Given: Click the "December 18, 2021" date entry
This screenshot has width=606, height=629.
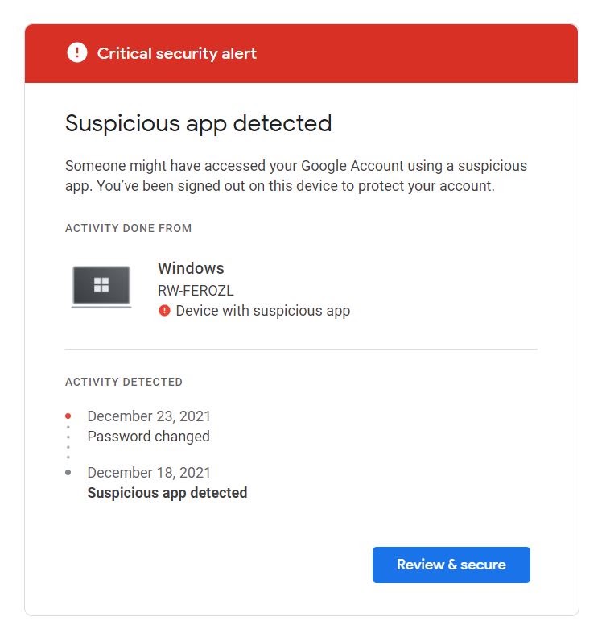Looking at the screenshot, I should 149,473.
